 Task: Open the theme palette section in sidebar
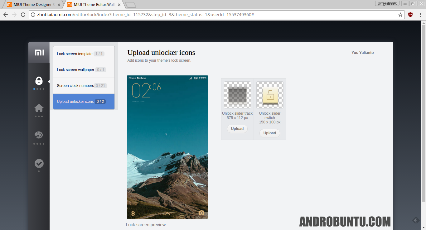tap(39, 135)
